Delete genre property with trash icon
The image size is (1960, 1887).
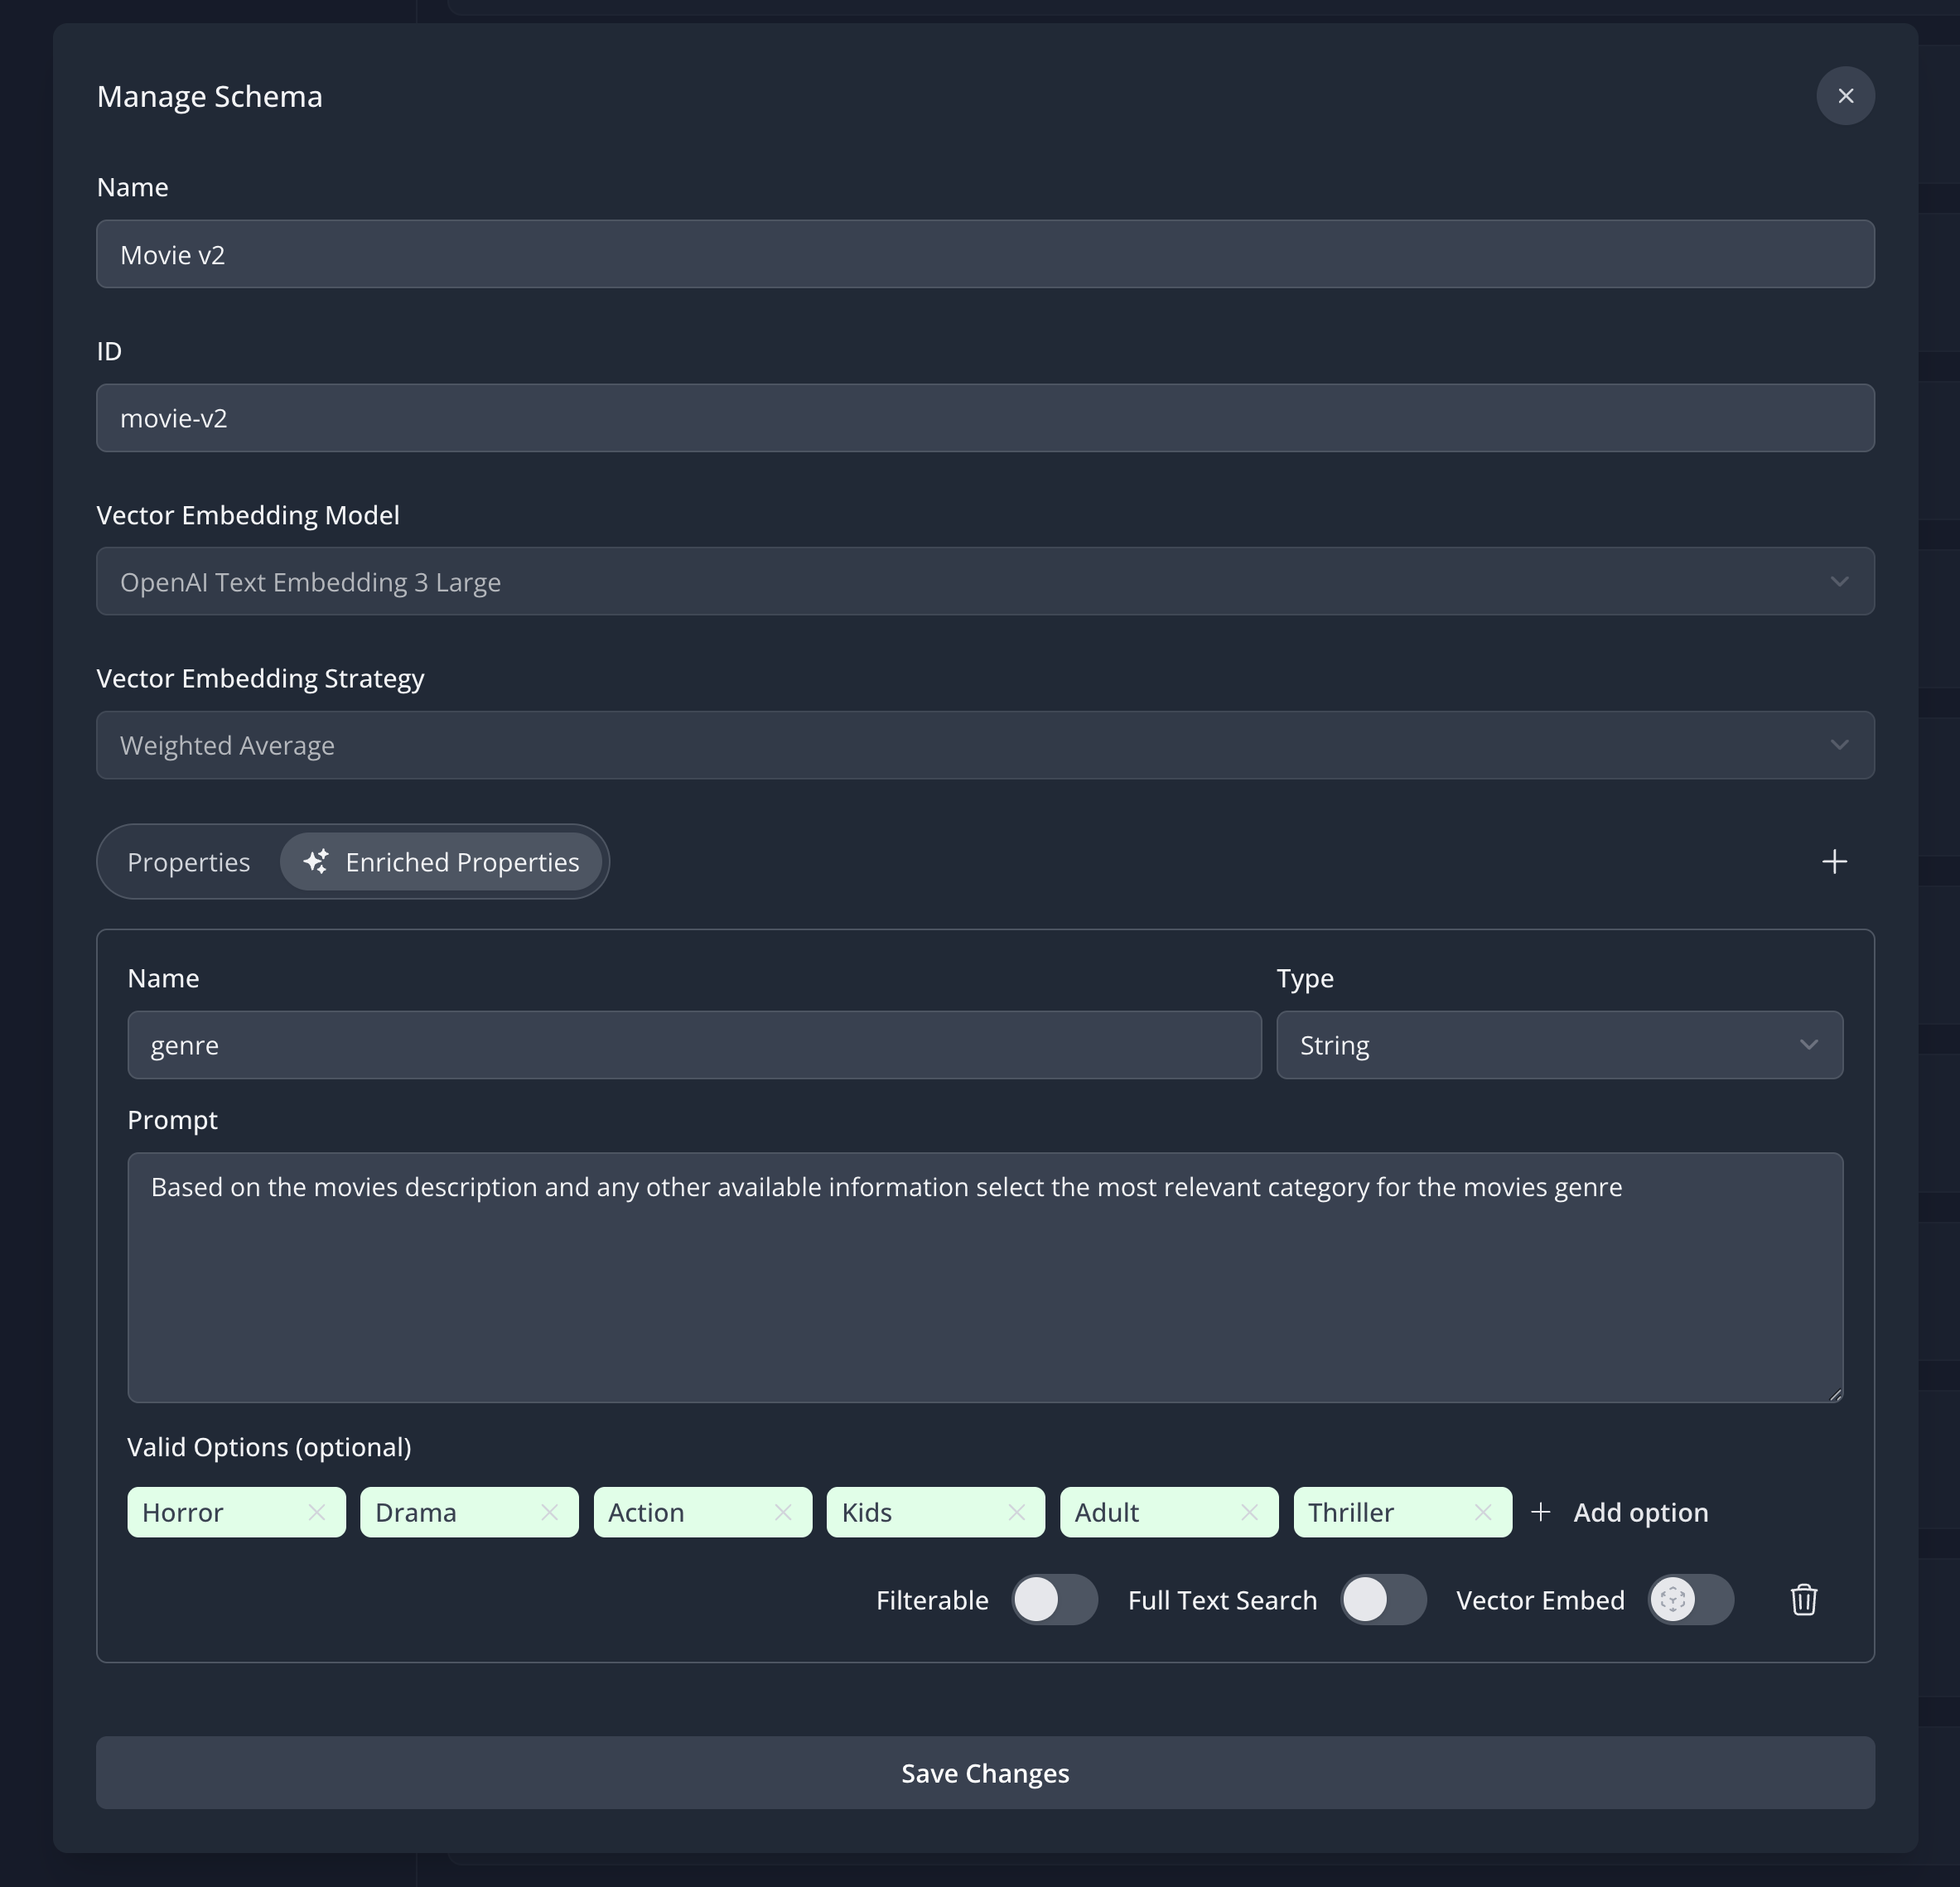pos(1803,1600)
